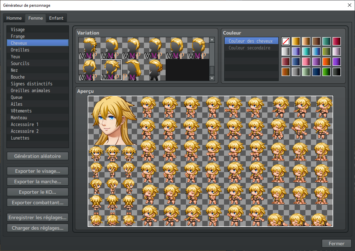The image size is (355, 251).
Task: Choose the long flowing hair labeled PM
Action: (x=133, y=70)
